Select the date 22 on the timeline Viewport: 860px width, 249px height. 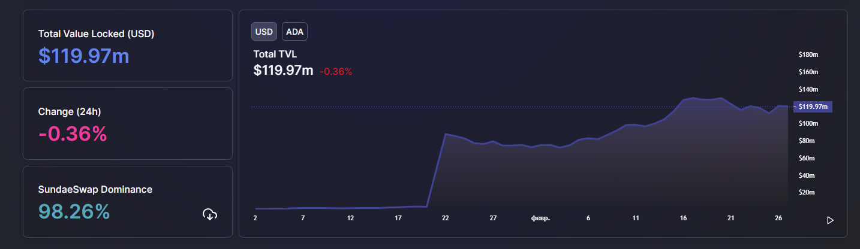(445, 218)
